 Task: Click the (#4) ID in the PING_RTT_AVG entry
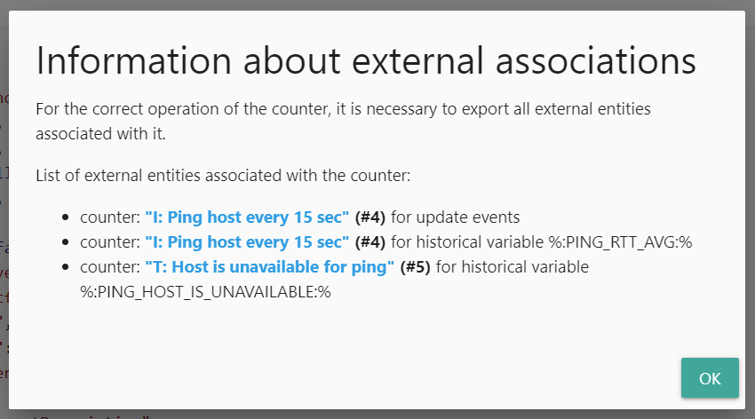click(x=370, y=242)
